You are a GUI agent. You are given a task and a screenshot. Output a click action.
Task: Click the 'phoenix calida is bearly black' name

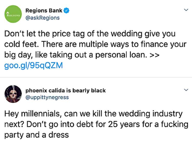click(66, 91)
